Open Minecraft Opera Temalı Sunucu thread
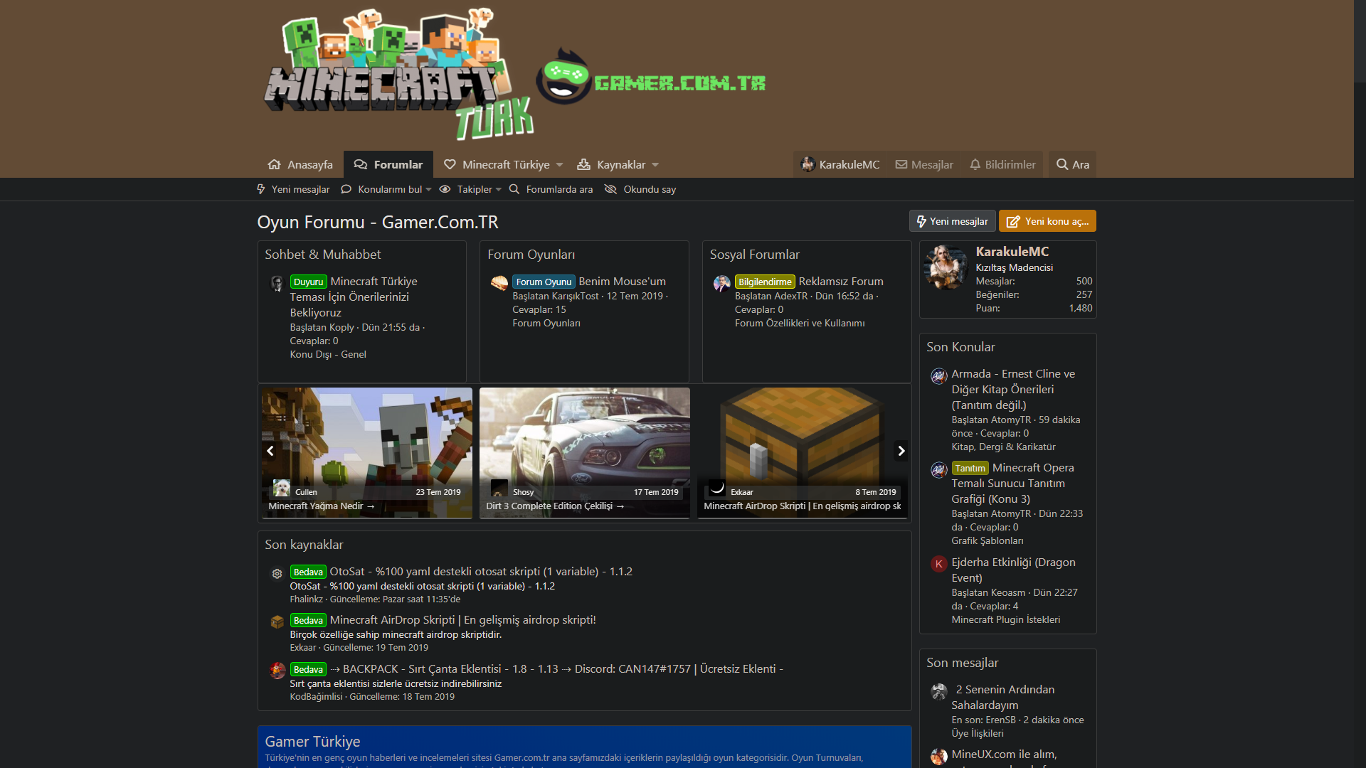The width and height of the screenshot is (1366, 768). click(1013, 484)
